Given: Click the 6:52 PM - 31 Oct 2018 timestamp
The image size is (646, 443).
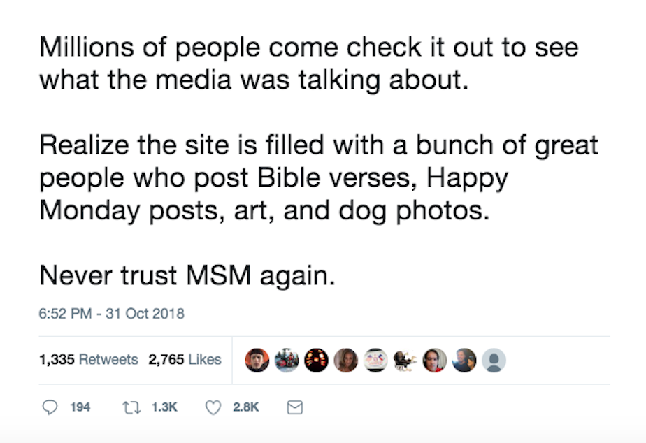Looking at the screenshot, I should [x=112, y=314].
